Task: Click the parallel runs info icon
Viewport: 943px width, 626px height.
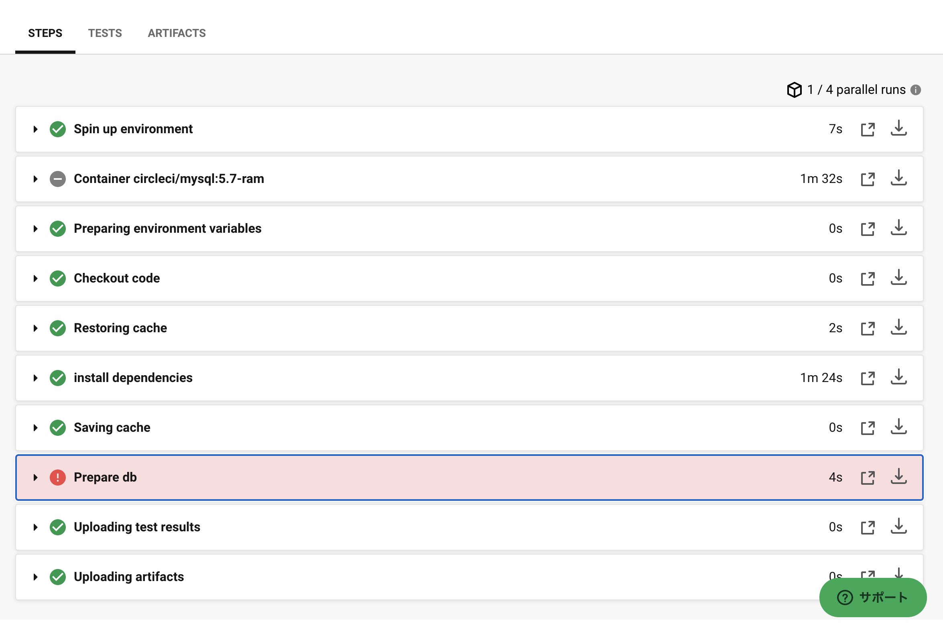Action: click(916, 90)
